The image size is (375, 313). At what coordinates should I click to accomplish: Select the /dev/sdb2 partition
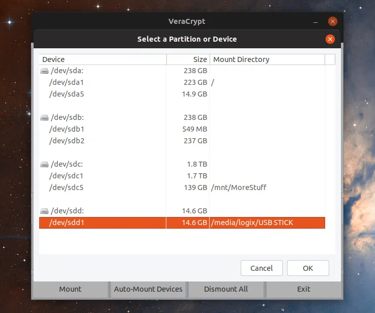click(182, 141)
